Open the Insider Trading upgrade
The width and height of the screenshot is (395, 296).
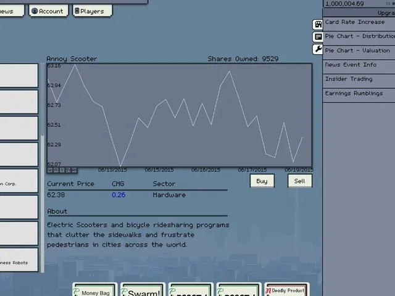pyautogui.click(x=359, y=79)
